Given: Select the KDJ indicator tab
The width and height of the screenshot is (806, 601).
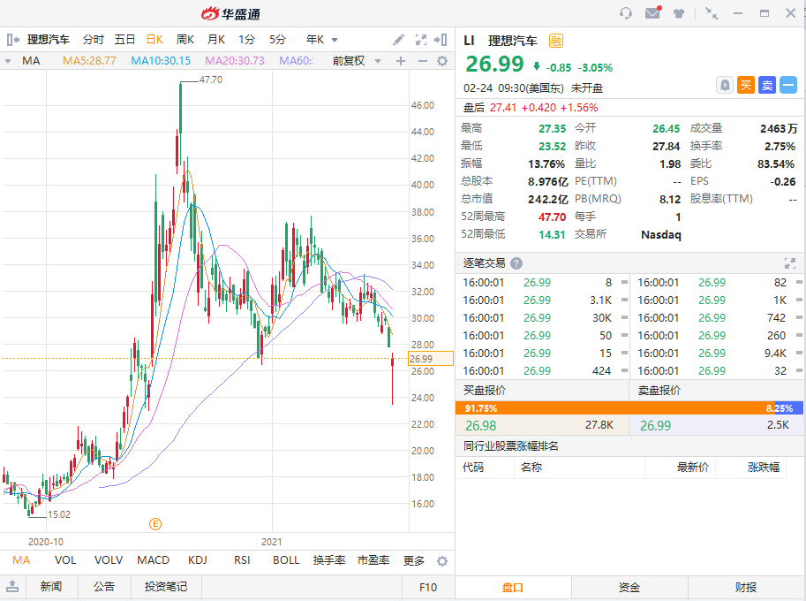Looking at the screenshot, I should pyautogui.click(x=198, y=560).
